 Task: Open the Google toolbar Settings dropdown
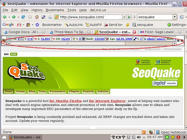pyautogui.click(x=177, y=25)
